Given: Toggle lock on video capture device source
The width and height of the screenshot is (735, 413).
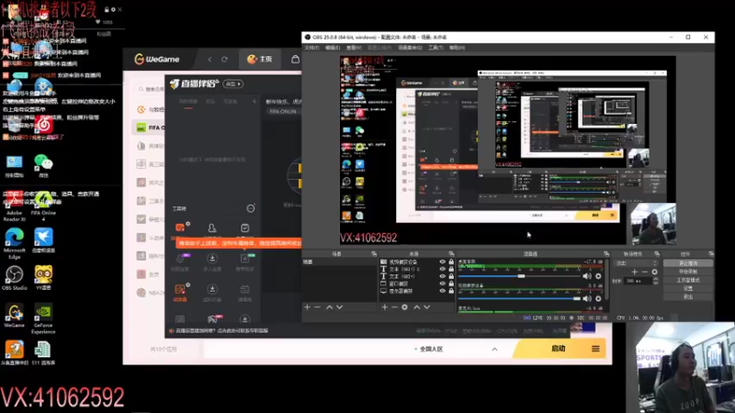Looking at the screenshot, I should pyautogui.click(x=451, y=262).
